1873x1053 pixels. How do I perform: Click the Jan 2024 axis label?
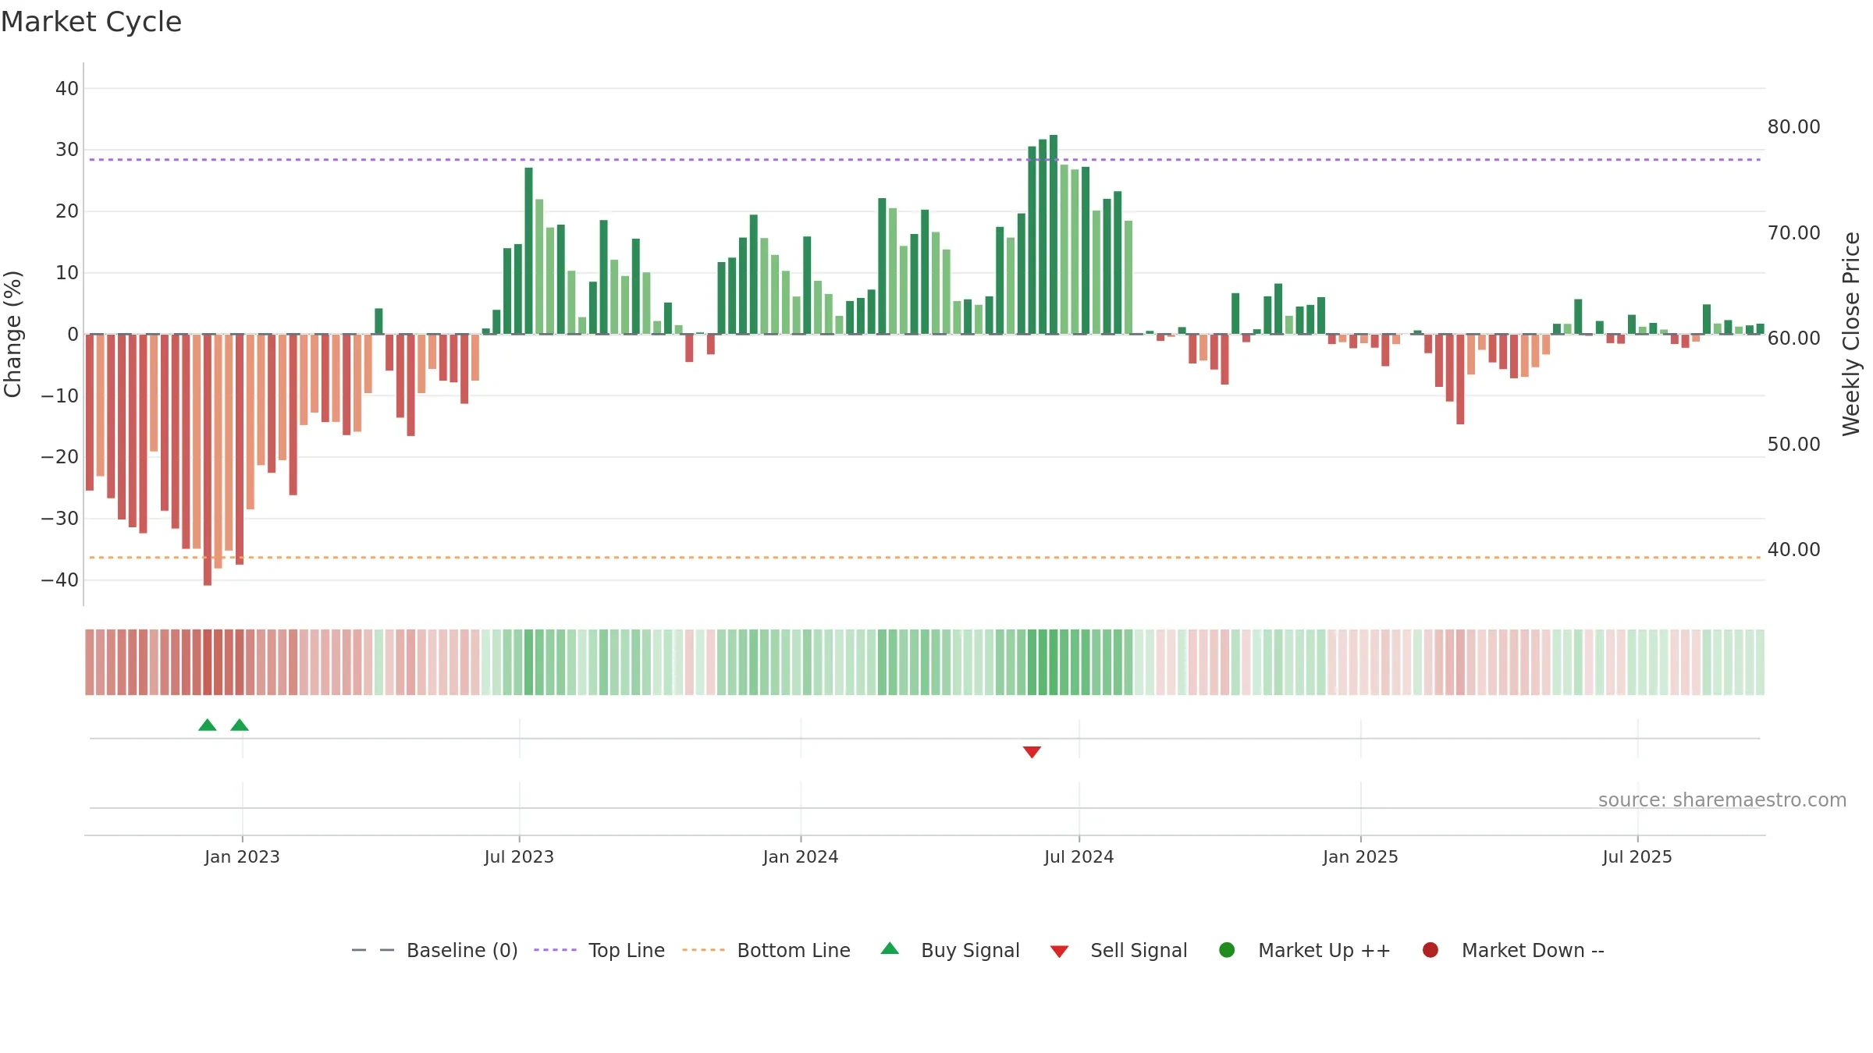pyautogui.click(x=801, y=856)
